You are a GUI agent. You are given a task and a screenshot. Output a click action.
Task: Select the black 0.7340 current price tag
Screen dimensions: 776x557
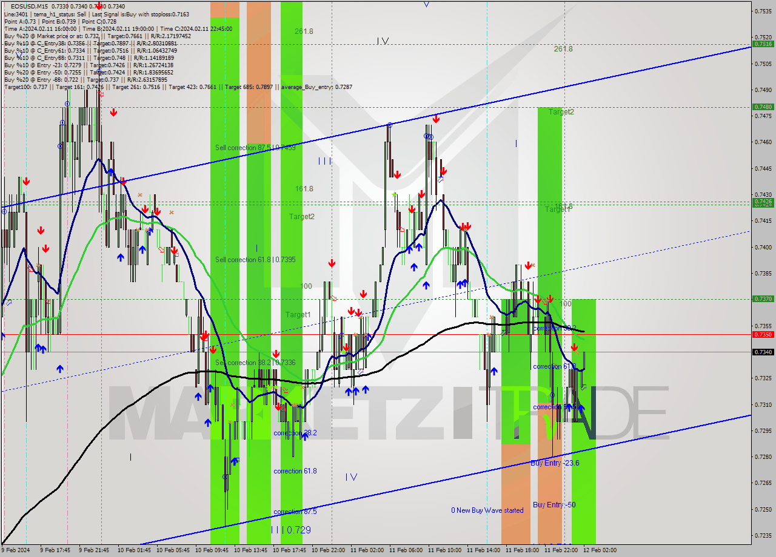point(762,352)
